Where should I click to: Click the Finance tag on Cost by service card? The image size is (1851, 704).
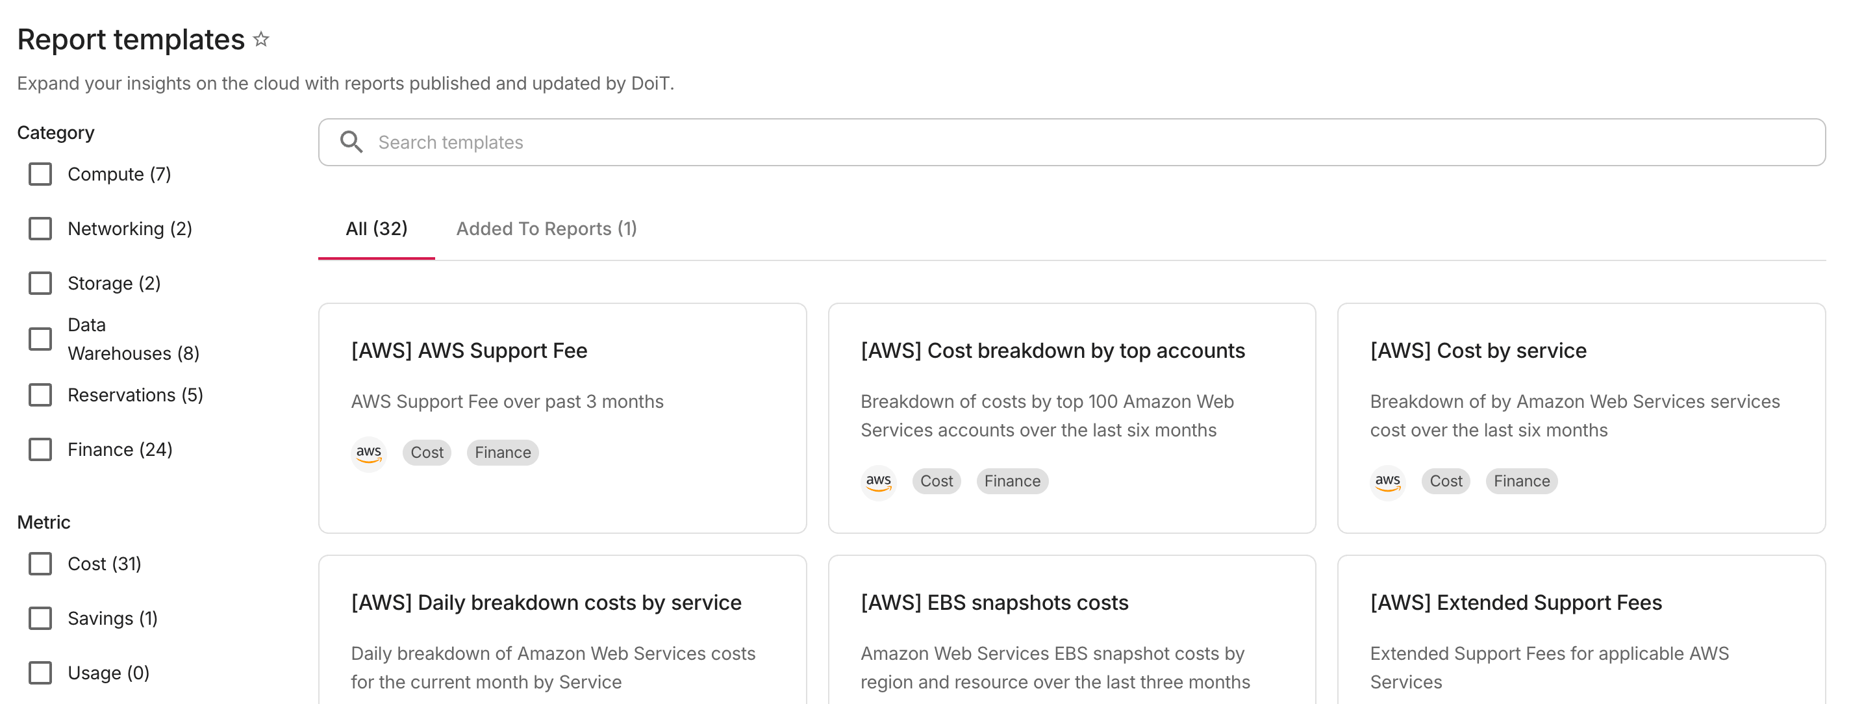tap(1522, 481)
